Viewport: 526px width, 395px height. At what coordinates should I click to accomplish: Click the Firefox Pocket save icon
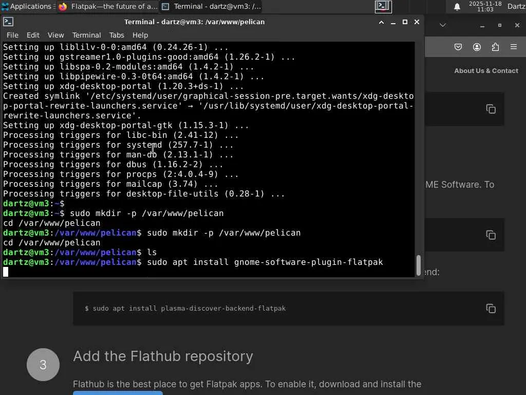click(x=458, y=47)
